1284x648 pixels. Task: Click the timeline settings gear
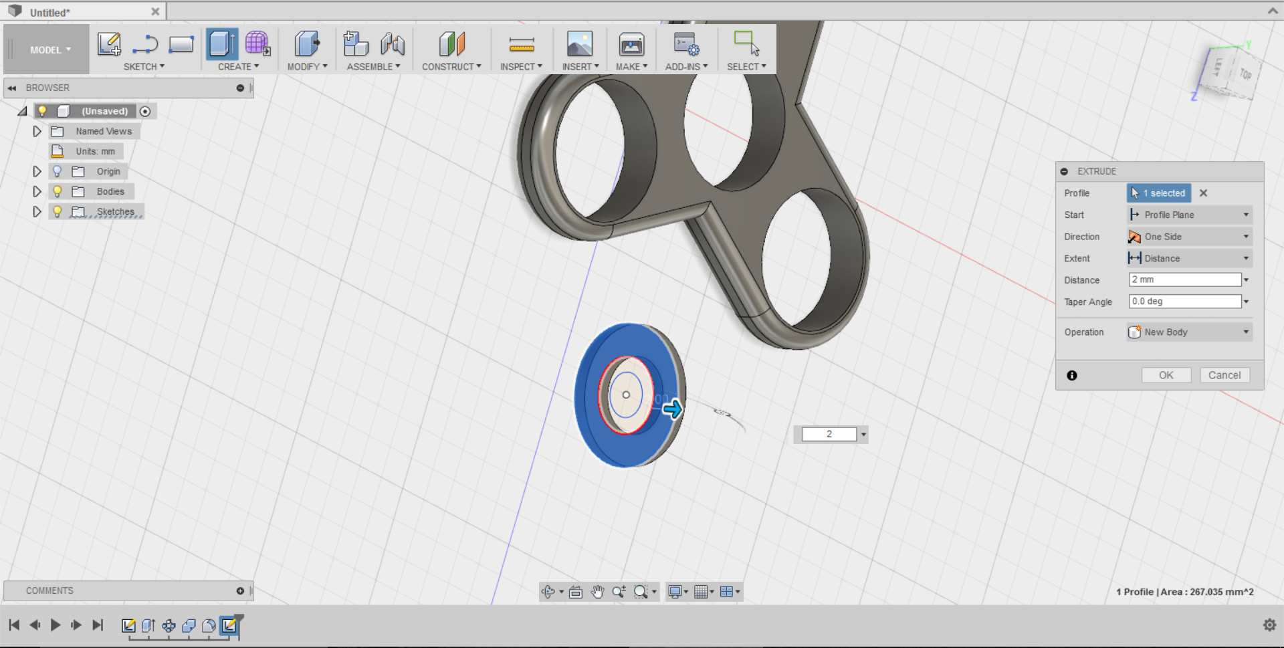point(1269,625)
